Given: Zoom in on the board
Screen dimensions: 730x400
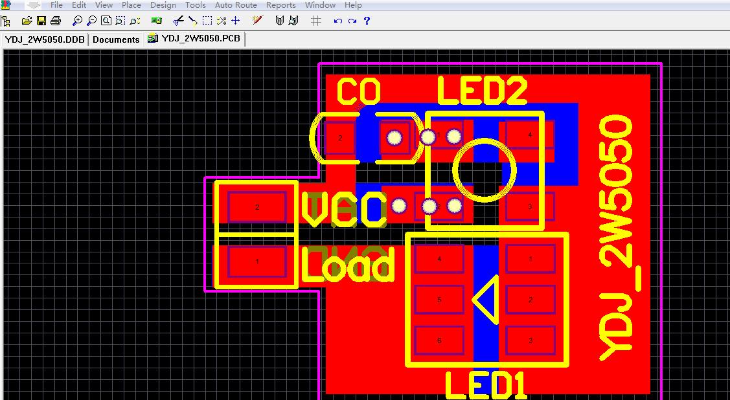Looking at the screenshot, I should 76,20.
